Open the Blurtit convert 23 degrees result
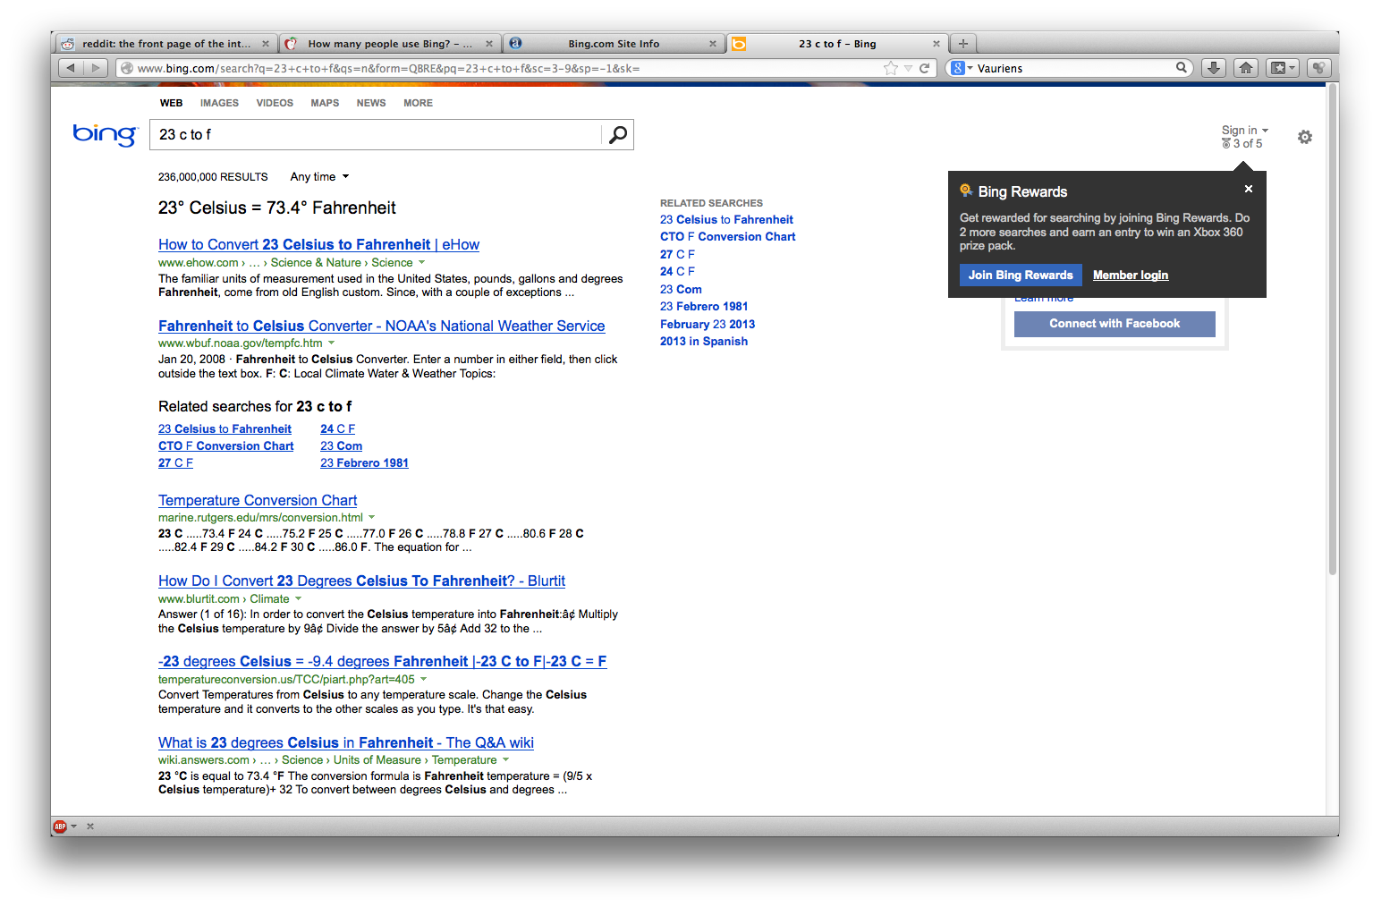Viewport: 1390px width, 907px height. [361, 581]
